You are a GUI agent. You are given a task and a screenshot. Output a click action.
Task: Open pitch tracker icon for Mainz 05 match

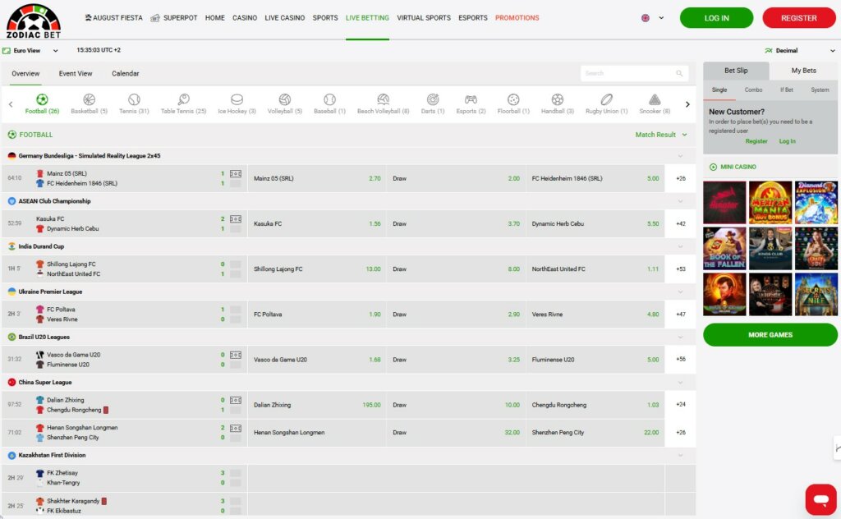236,174
